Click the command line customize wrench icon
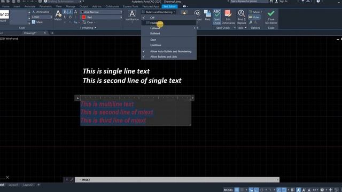This screenshot has width=342, height=192. 72,180
